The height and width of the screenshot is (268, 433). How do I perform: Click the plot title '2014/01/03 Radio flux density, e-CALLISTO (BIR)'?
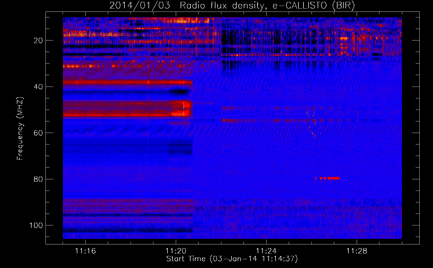click(232, 5)
